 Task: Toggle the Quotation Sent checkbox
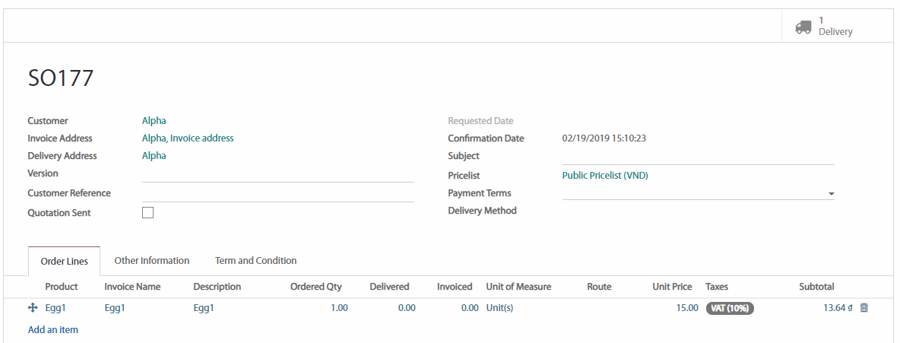pos(148,213)
